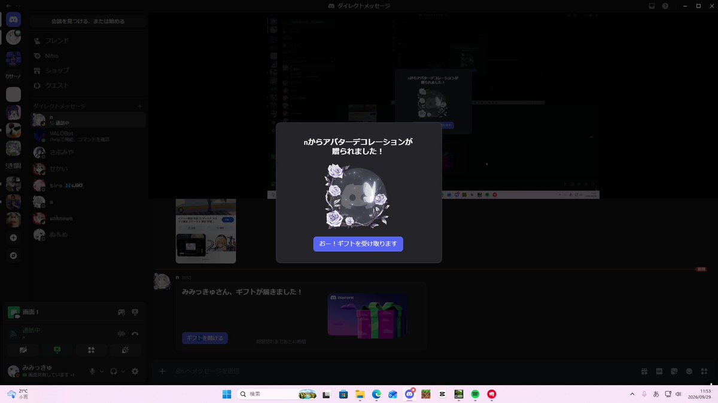Deafen with headphones icon
The image size is (718, 403).
114,371
